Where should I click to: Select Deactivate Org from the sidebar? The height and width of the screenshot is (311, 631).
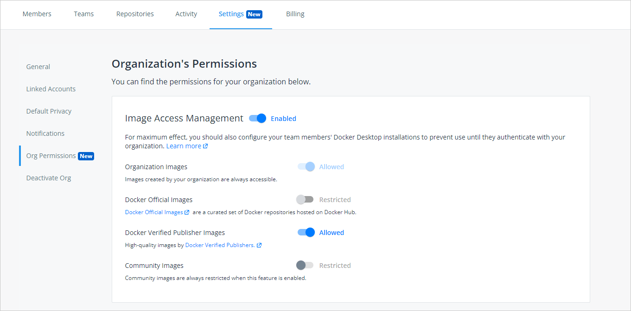point(49,178)
